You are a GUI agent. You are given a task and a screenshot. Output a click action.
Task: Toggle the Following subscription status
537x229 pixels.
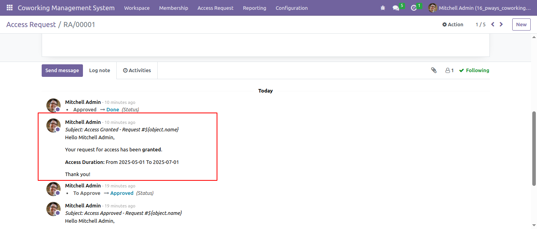(474, 71)
